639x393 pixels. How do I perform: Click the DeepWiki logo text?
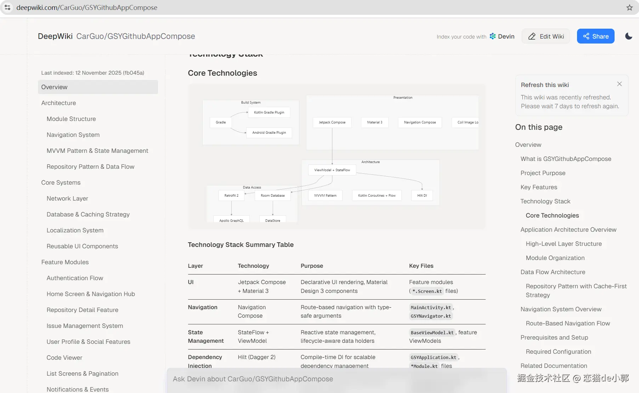(55, 36)
